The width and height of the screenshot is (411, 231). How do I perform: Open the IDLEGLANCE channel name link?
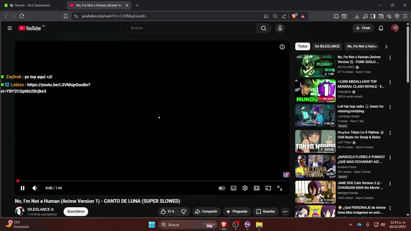39,210
